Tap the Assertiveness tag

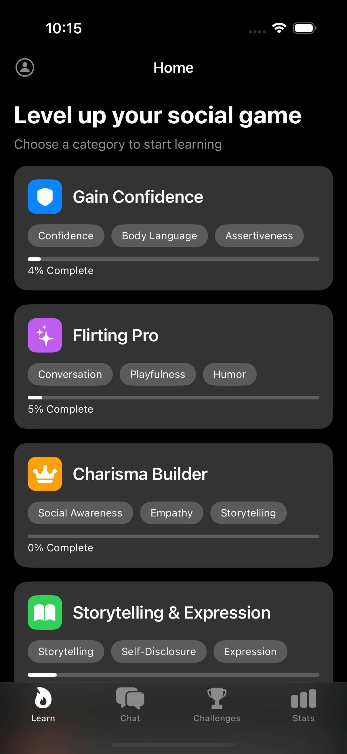point(259,236)
